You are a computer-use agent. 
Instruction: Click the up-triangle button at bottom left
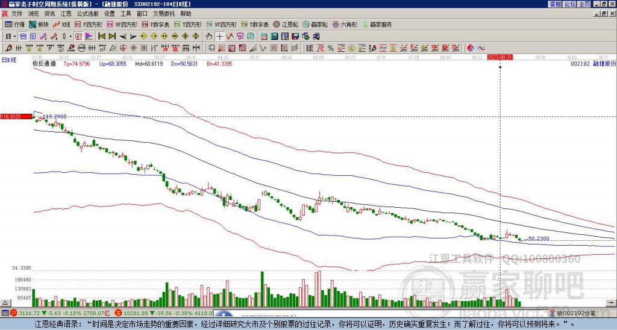tap(5, 303)
